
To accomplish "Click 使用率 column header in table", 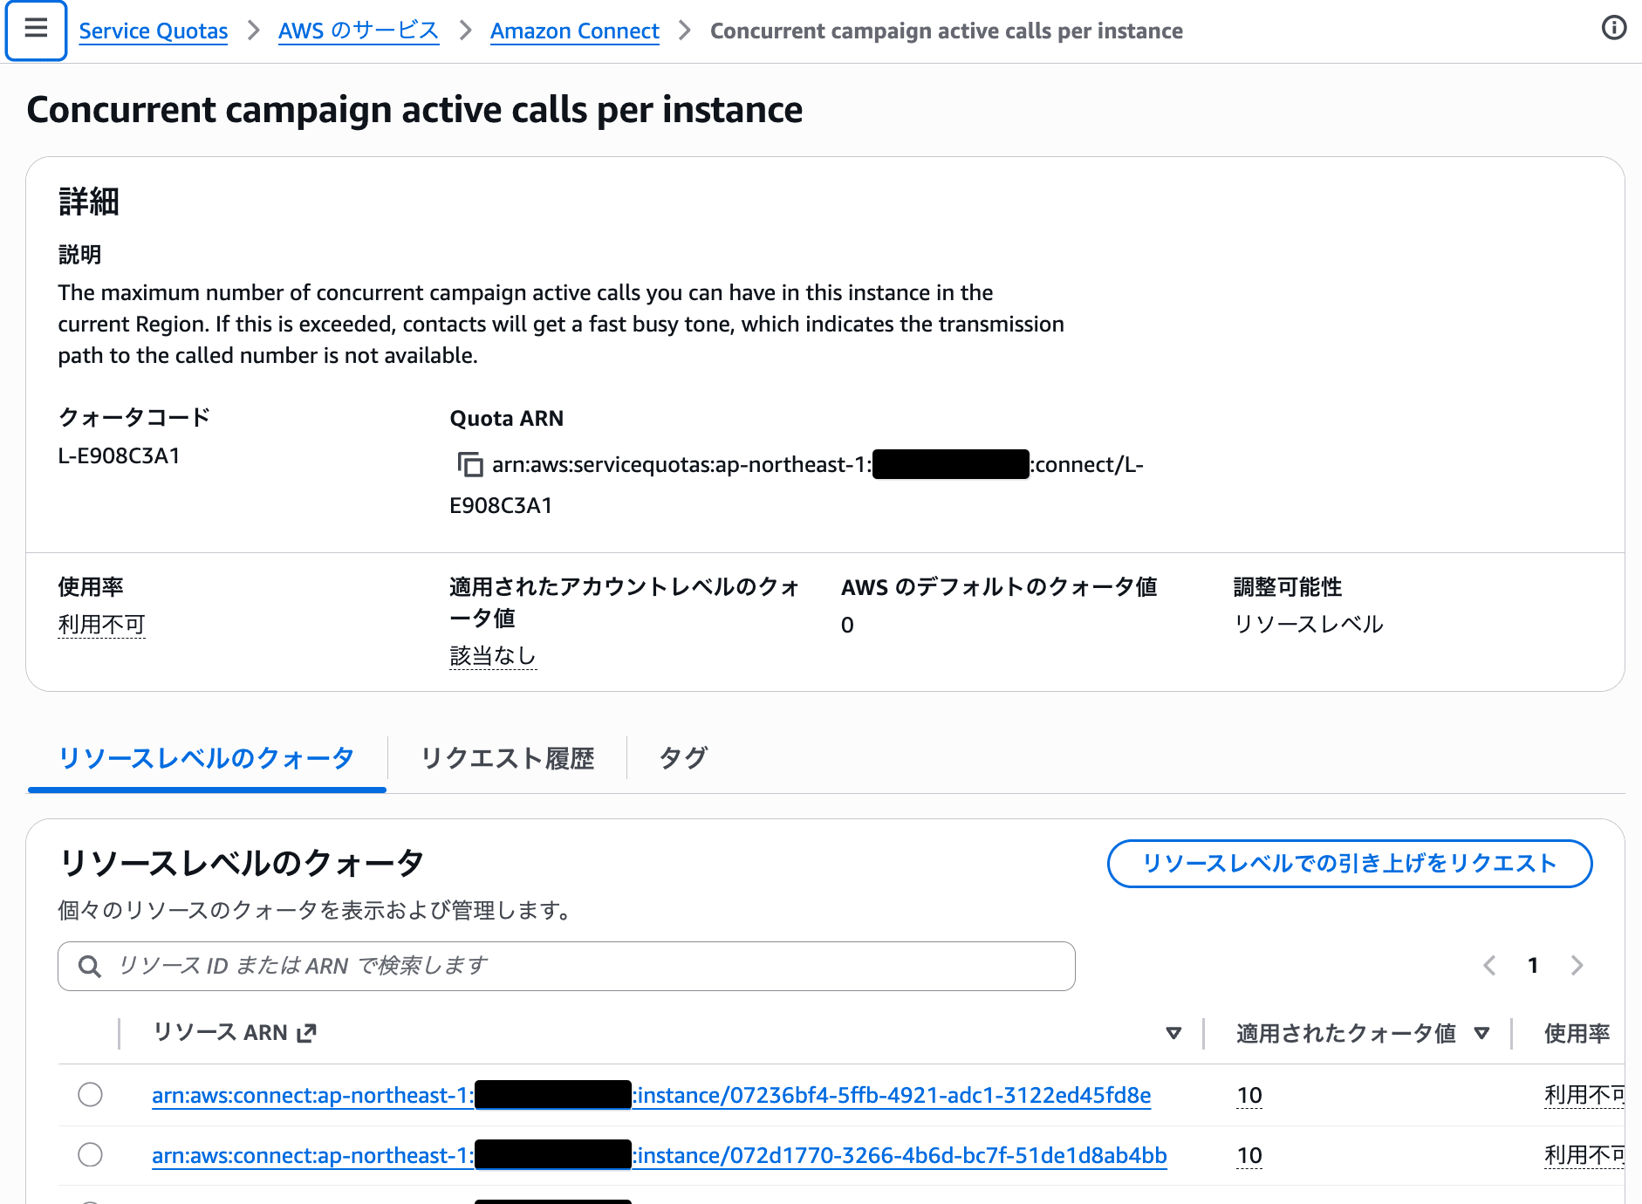I will [x=1577, y=1033].
